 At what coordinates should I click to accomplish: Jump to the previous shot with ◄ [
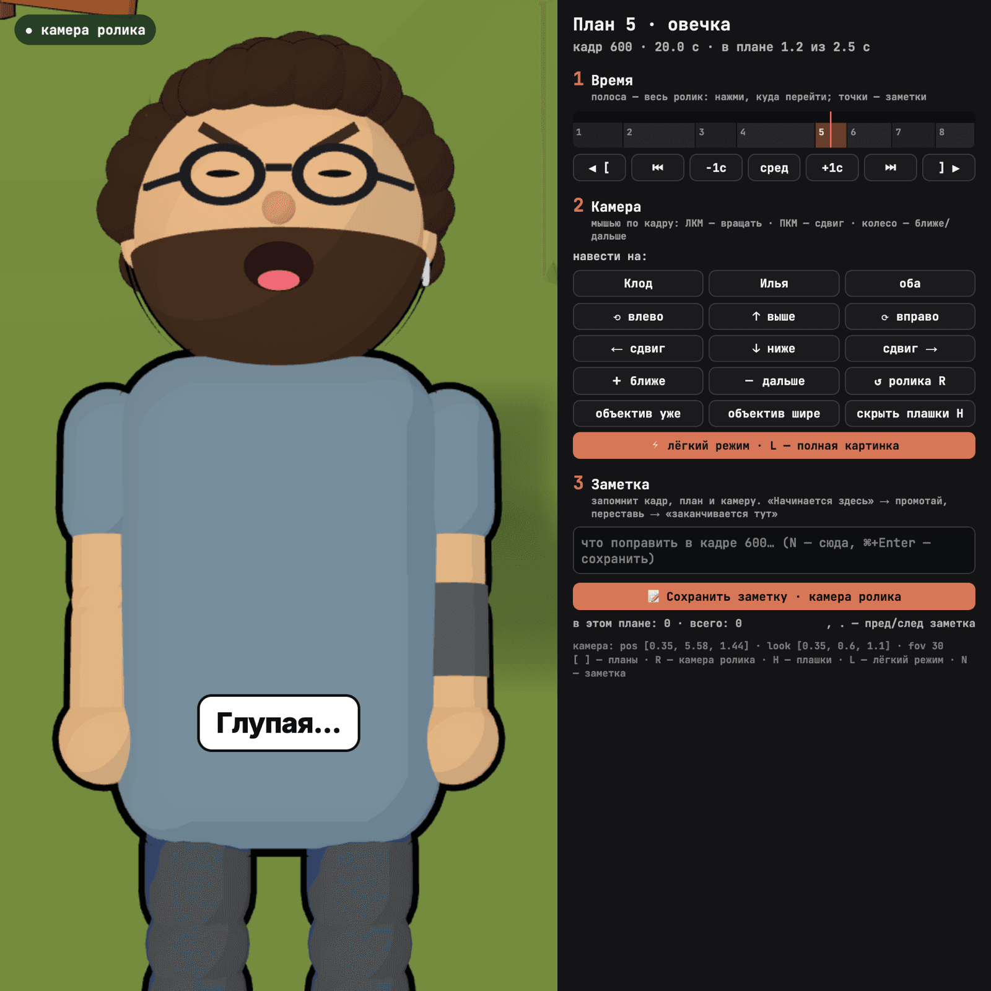tap(599, 168)
